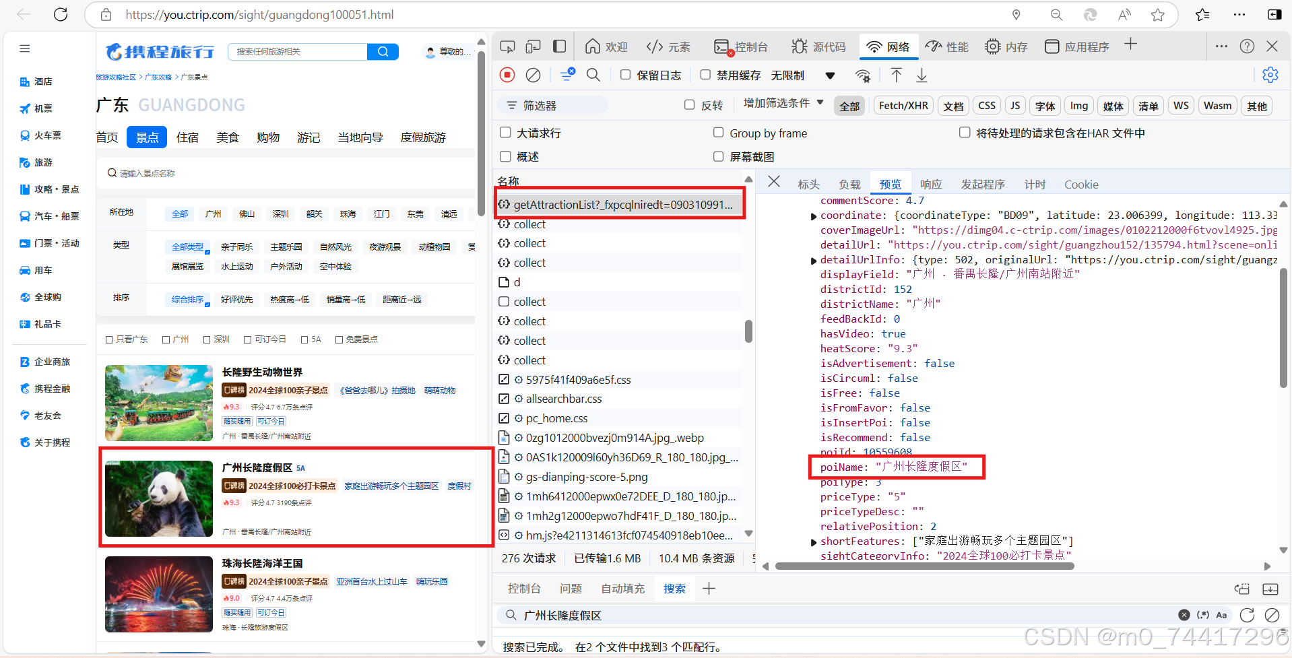Open the network search magnifier icon
The height and width of the screenshot is (658, 1292).
click(x=593, y=75)
